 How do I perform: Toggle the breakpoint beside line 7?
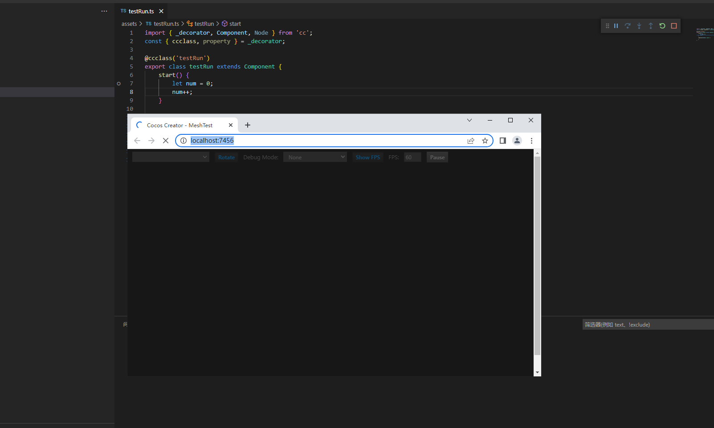118,83
